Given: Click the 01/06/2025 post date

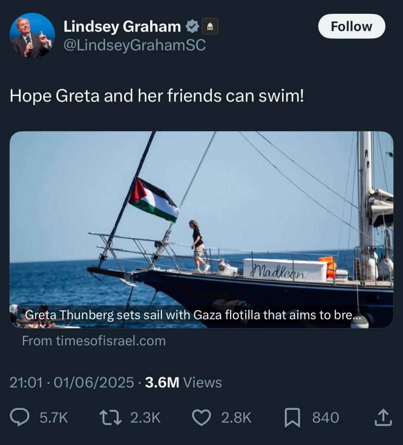Looking at the screenshot, I should [x=94, y=382].
